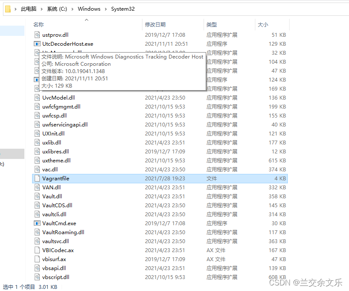Screen dimensions: 349x291
Task: Select the file named vaultsvc.dll
Action: click(x=56, y=241)
